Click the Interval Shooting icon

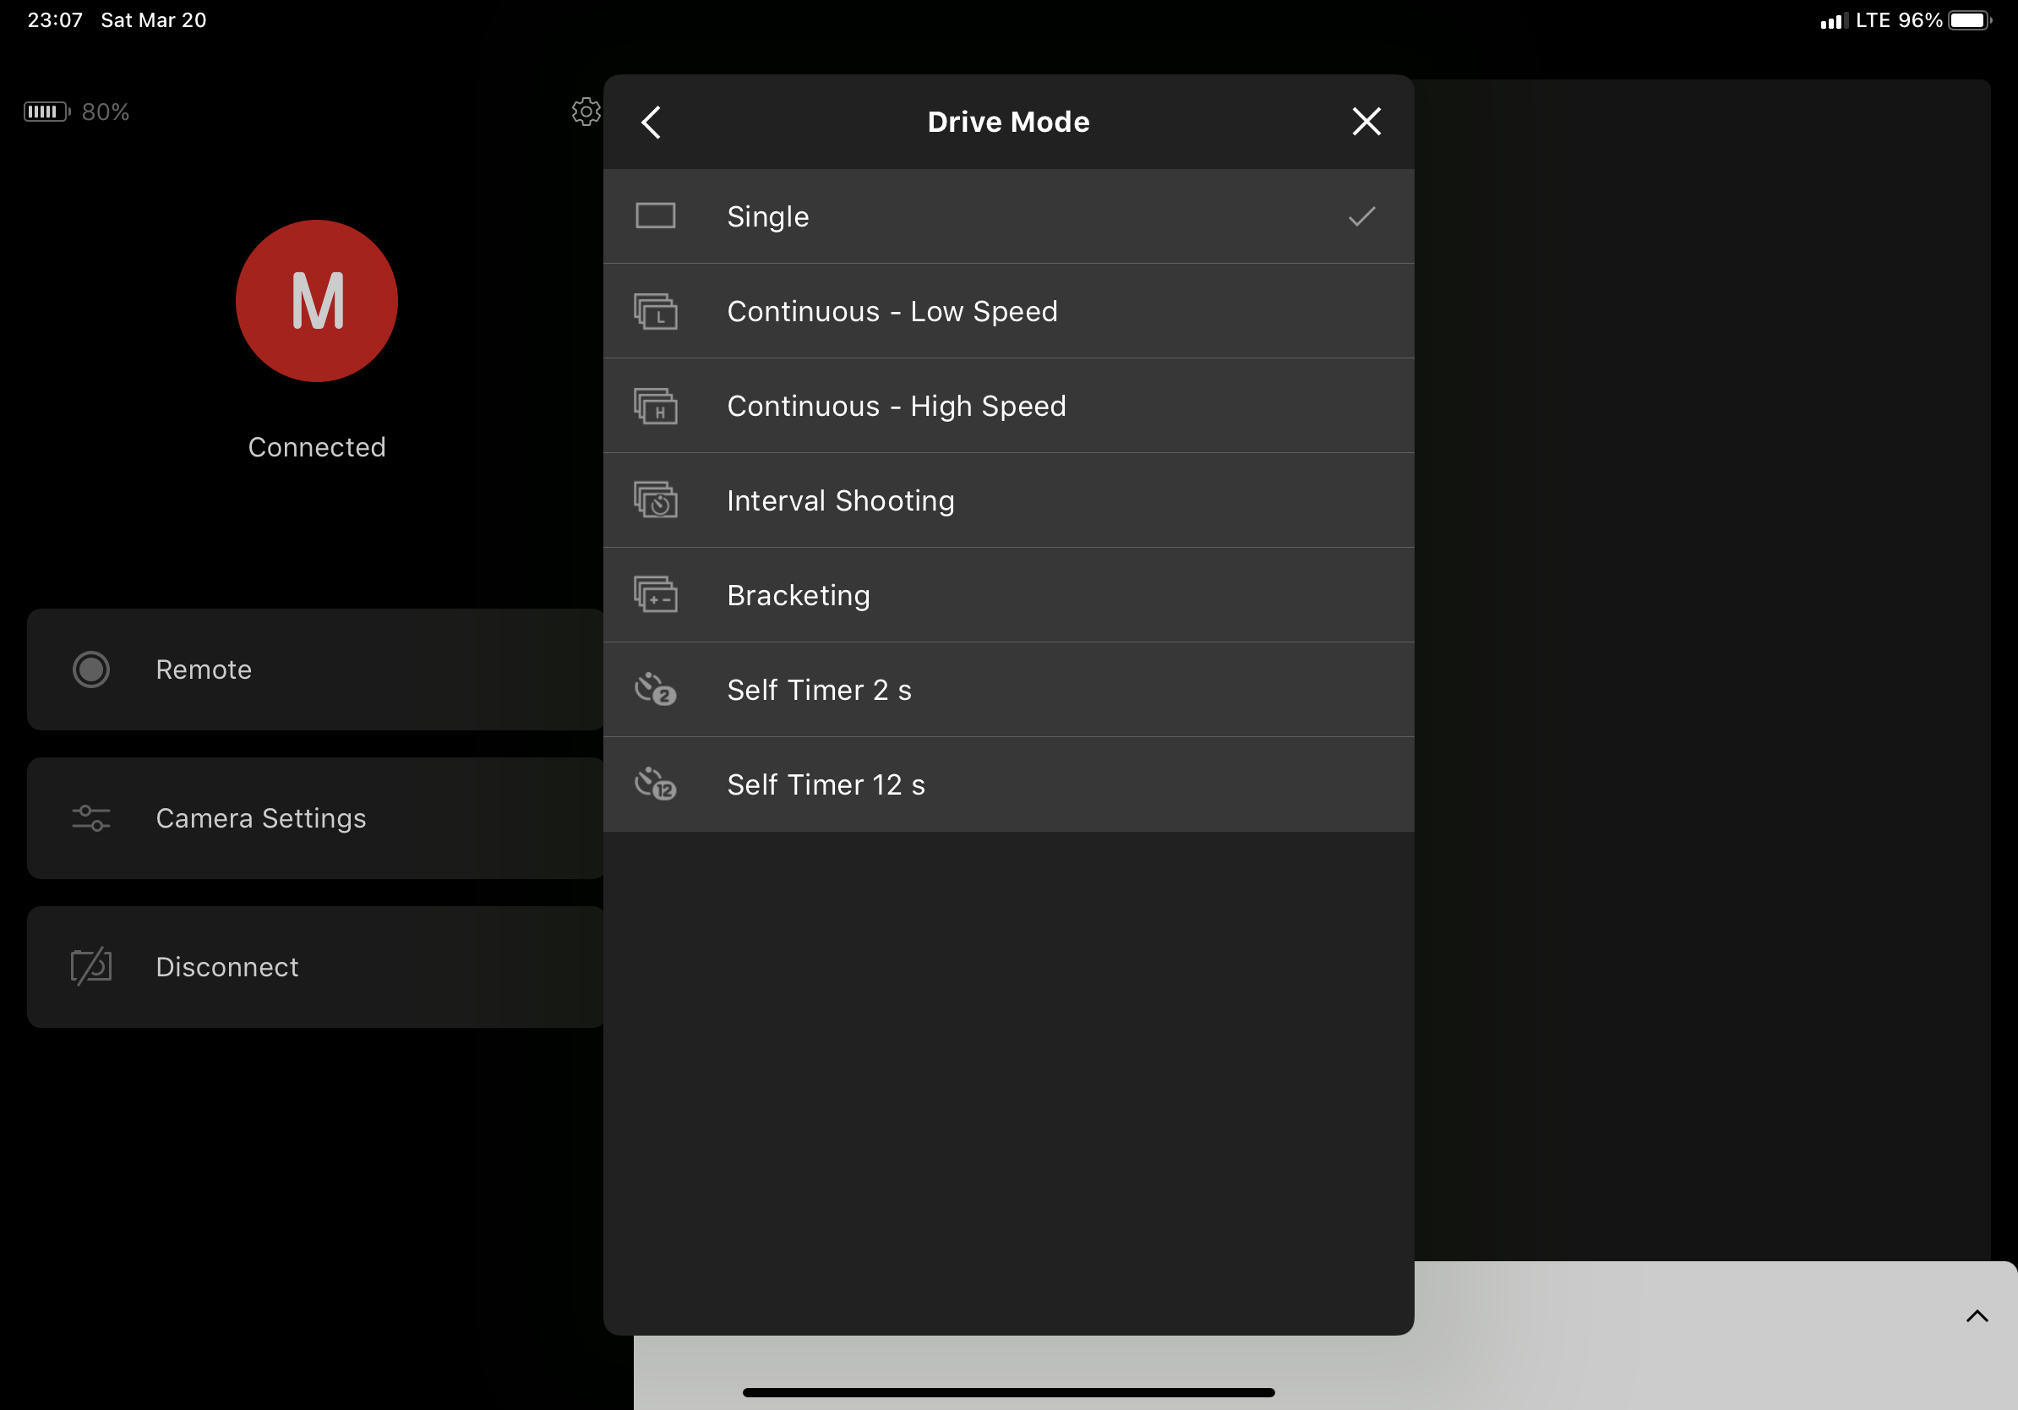[x=655, y=500]
